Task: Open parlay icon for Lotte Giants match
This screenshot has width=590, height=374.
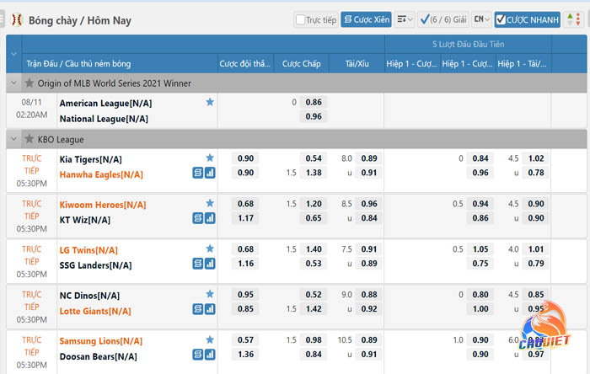Action: click(x=198, y=309)
